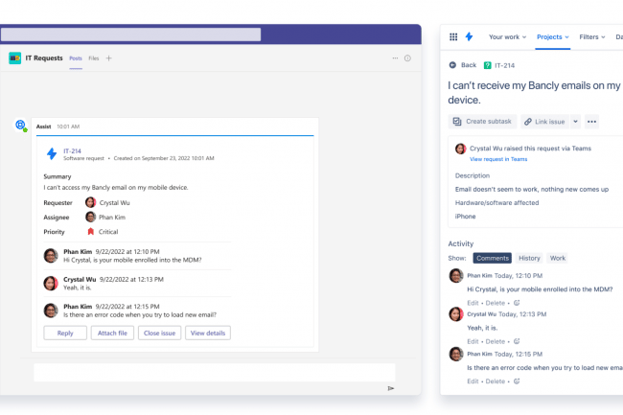Viewport: 623px width, 415px height.
Task: Expand the chevron next to Link issue
Action: point(575,122)
